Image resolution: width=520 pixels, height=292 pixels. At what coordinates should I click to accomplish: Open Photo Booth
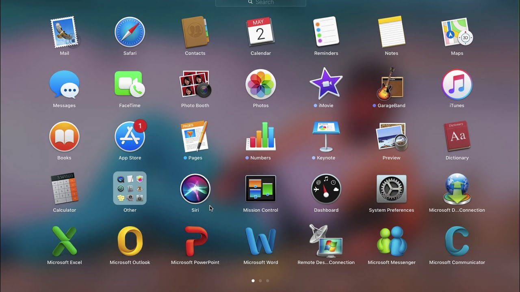coord(195,84)
